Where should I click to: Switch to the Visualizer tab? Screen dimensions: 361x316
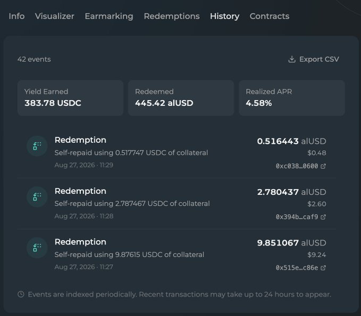pyautogui.click(x=55, y=16)
